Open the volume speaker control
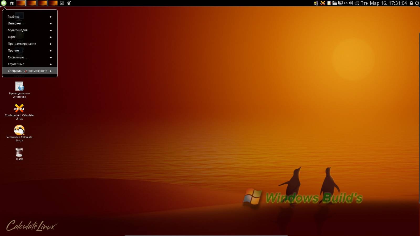Viewport: 420px width, 236px height. click(351, 3)
